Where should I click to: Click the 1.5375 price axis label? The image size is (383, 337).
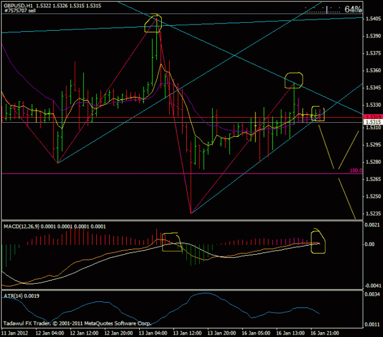pyautogui.click(x=373, y=53)
